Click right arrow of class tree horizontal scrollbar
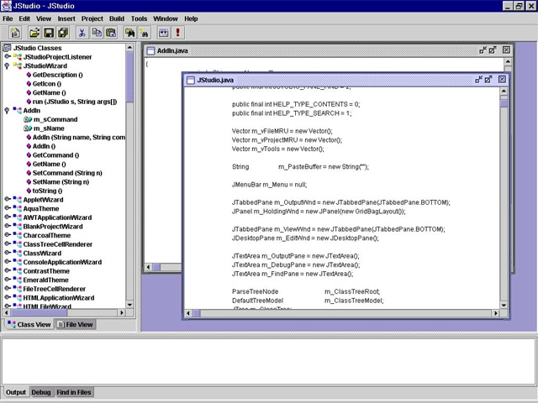This screenshot has height=403, width=538. click(121, 312)
